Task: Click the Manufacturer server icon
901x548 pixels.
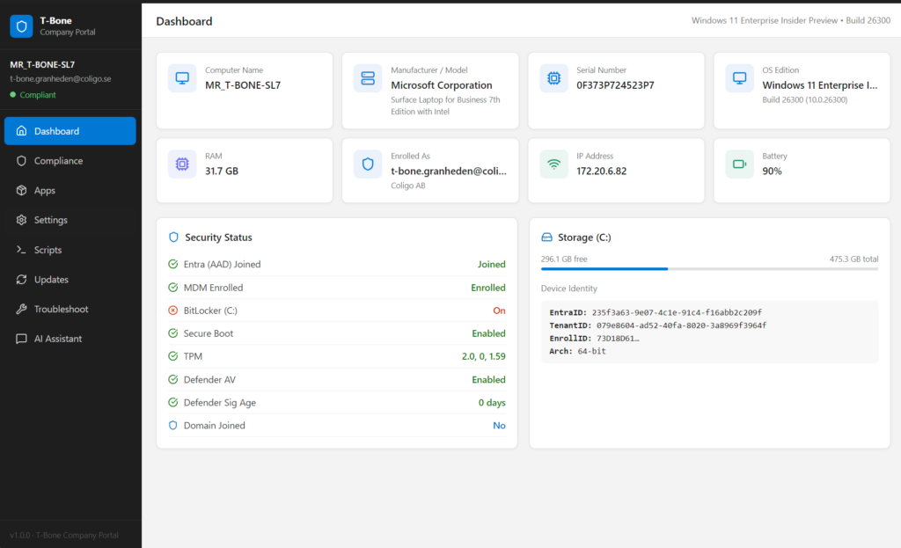Action: tap(368, 78)
